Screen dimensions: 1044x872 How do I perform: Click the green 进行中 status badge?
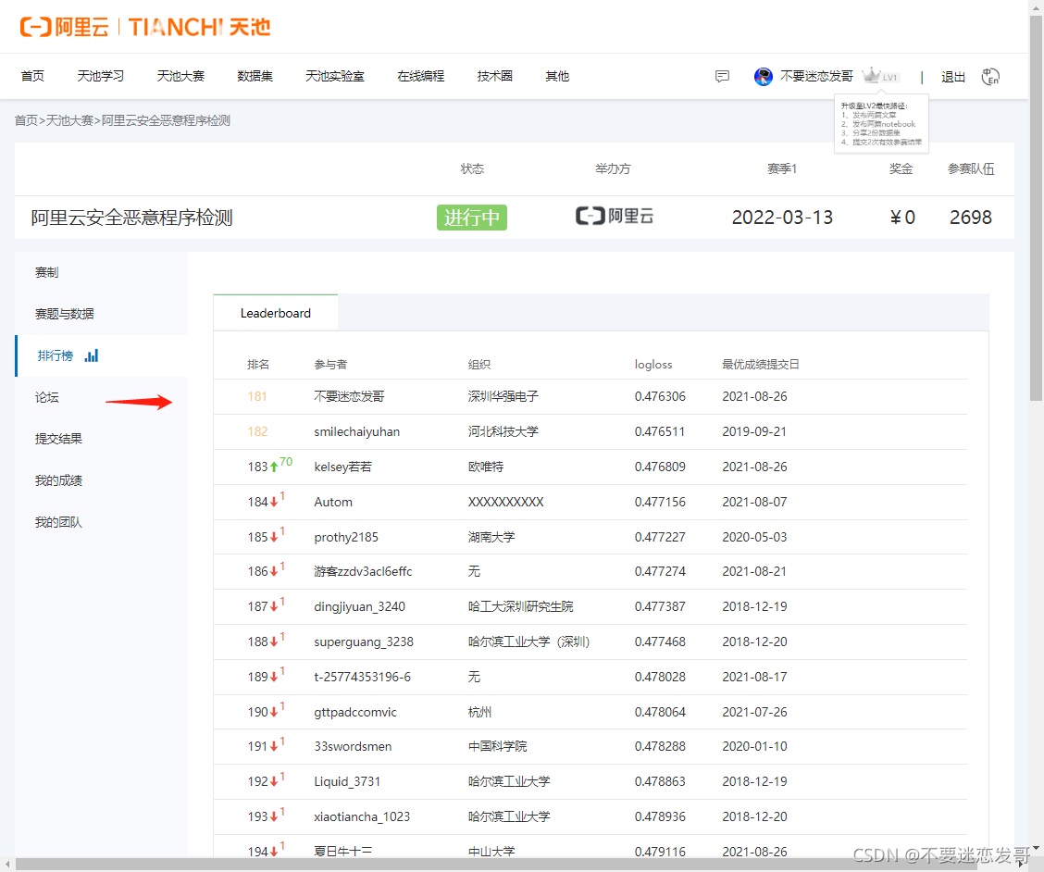click(471, 218)
